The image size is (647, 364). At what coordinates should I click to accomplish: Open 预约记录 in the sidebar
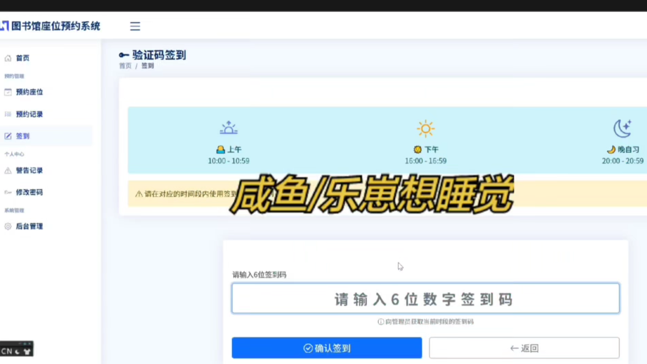[x=29, y=114]
